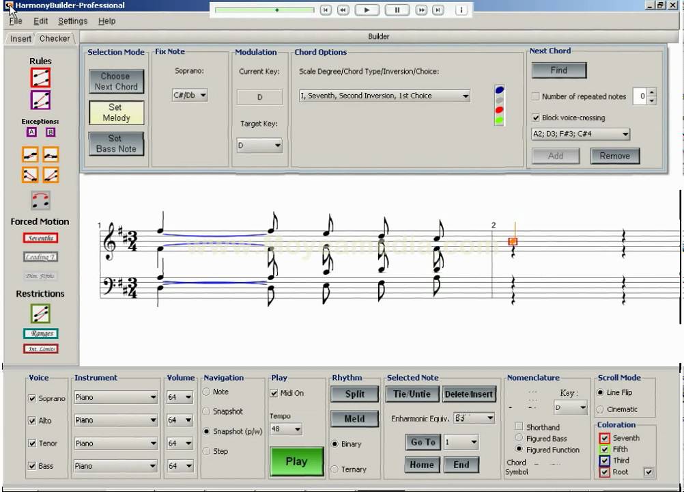Click the orange selected note marker in measure 2
684x492 pixels.
click(x=513, y=241)
